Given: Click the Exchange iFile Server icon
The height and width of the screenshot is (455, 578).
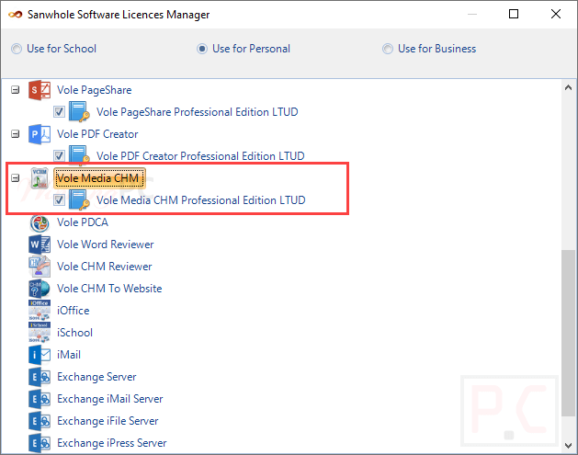Looking at the screenshot, I should [40, 421].
